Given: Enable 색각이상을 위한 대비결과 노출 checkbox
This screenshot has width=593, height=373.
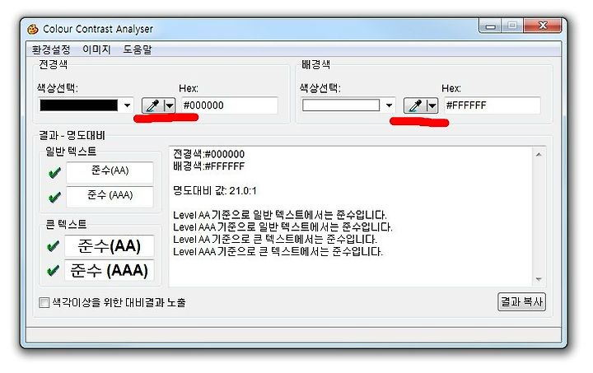Looking at the screenshot, I should click(44, 303).
